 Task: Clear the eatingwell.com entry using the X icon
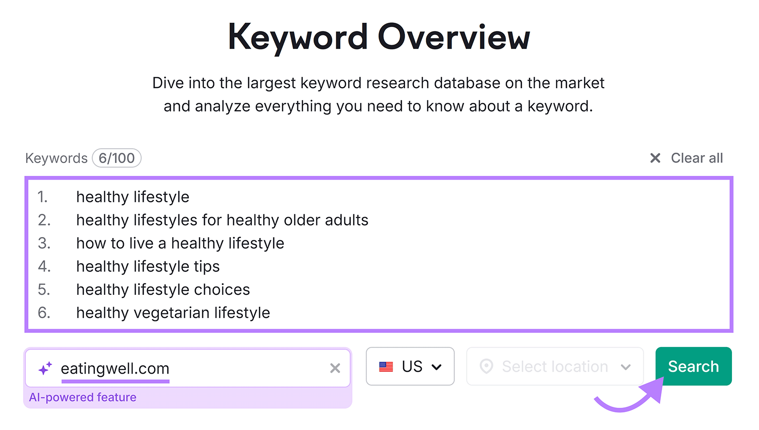[335, 368]
